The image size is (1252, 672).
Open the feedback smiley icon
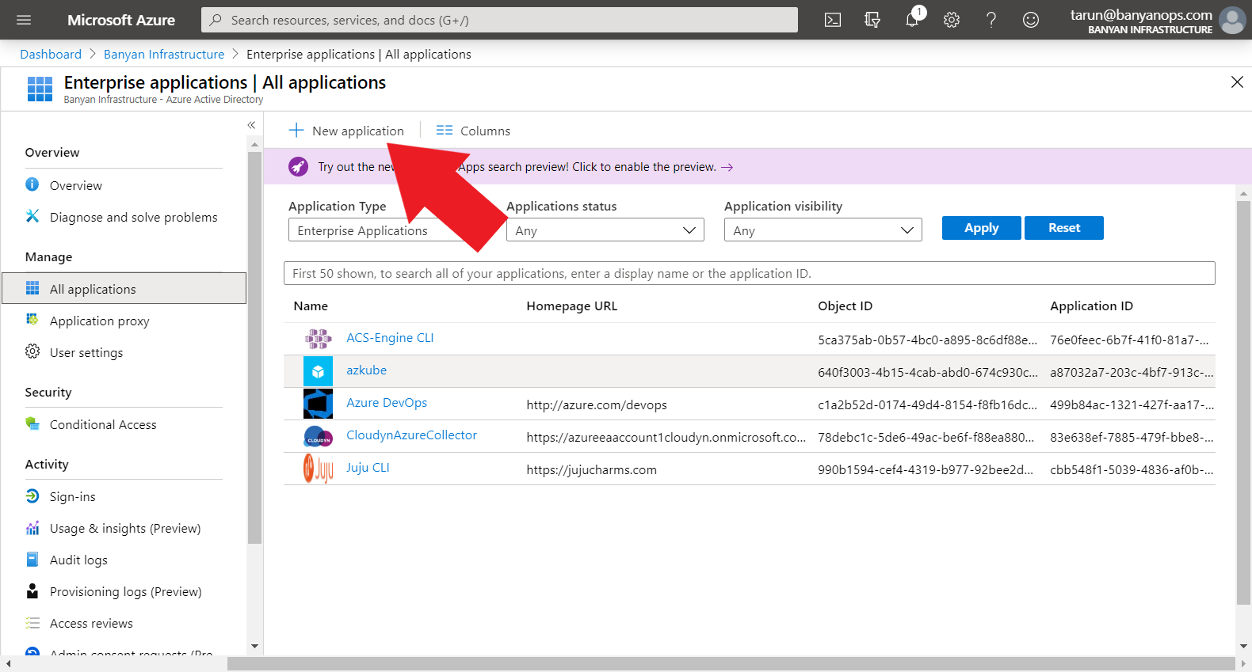(1031, 20)
